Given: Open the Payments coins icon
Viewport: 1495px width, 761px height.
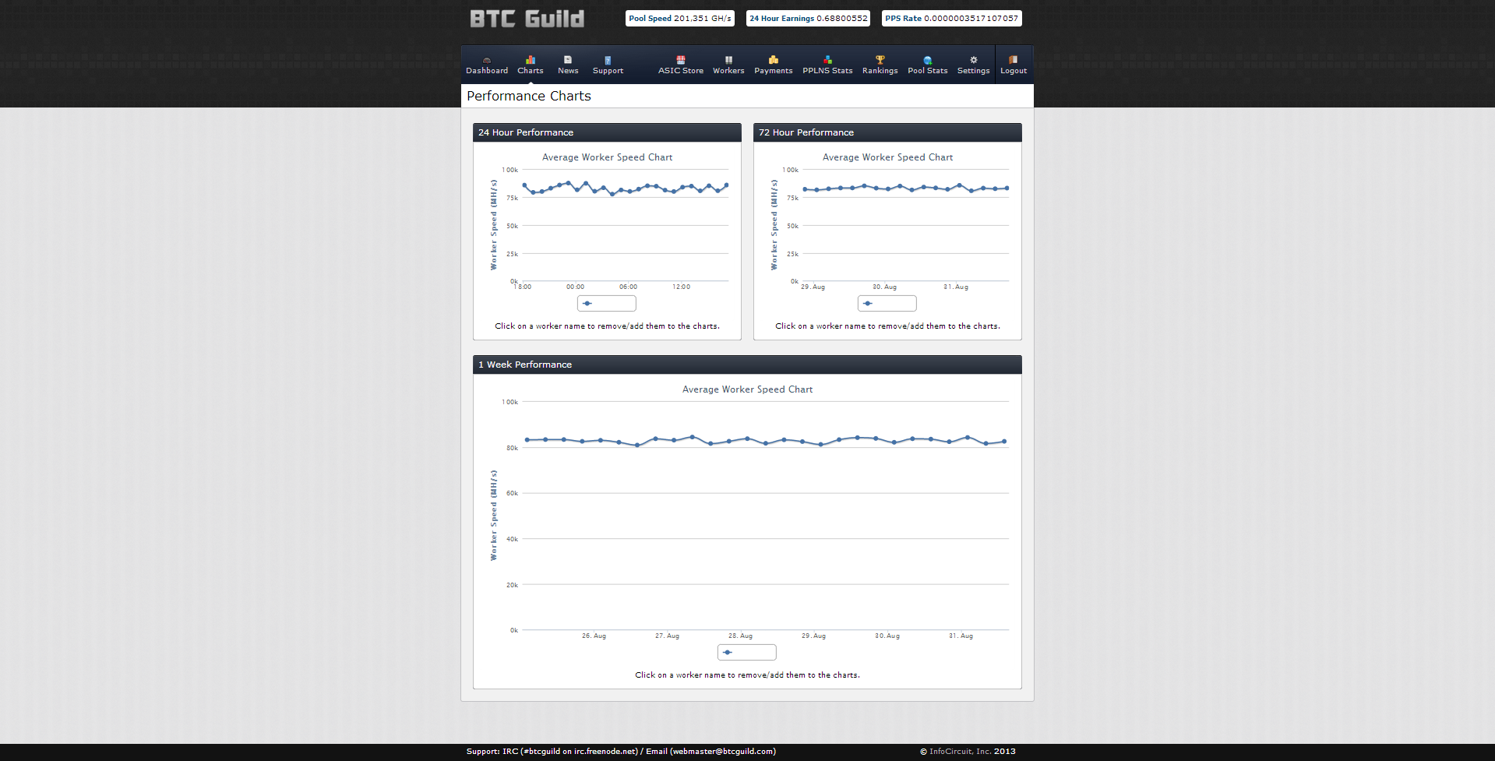Looking at the screenshot, I should [773, 60].
